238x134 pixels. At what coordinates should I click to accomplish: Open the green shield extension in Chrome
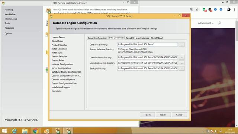[204, 10]
